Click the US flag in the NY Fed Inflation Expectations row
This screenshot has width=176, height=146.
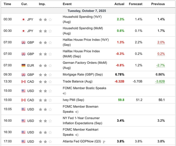tap(23, 121)
